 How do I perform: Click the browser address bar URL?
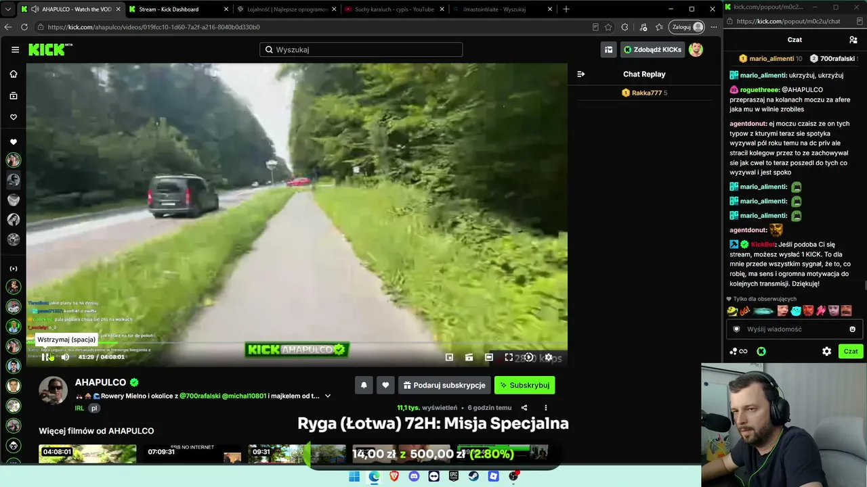click(154, 27)
